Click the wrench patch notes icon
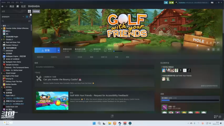The height and width of the screenshot is (126, 224). click(39, 78)
